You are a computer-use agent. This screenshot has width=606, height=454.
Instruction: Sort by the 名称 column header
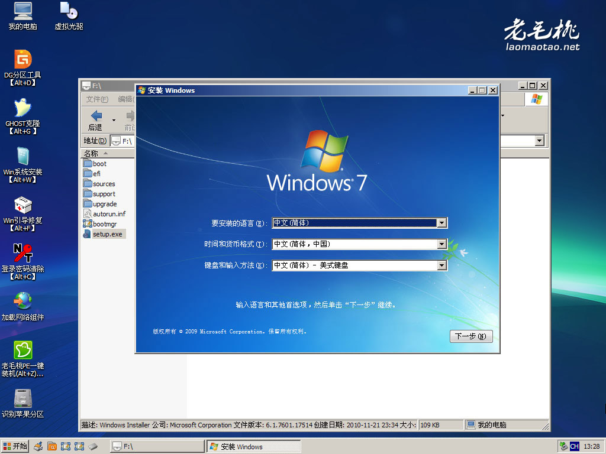108,153
